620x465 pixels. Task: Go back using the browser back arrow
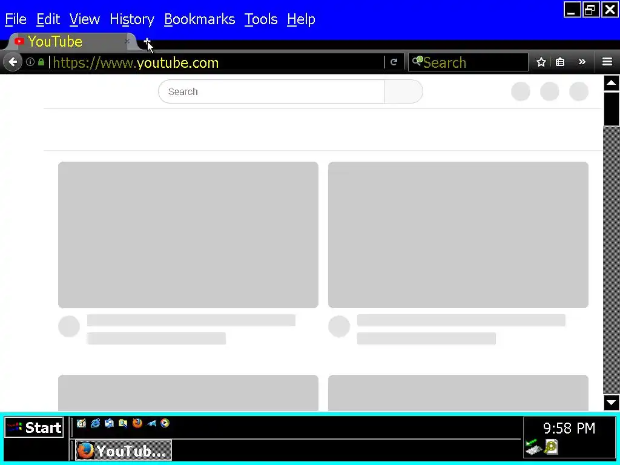pyautogui.click(x=13, y=62)
